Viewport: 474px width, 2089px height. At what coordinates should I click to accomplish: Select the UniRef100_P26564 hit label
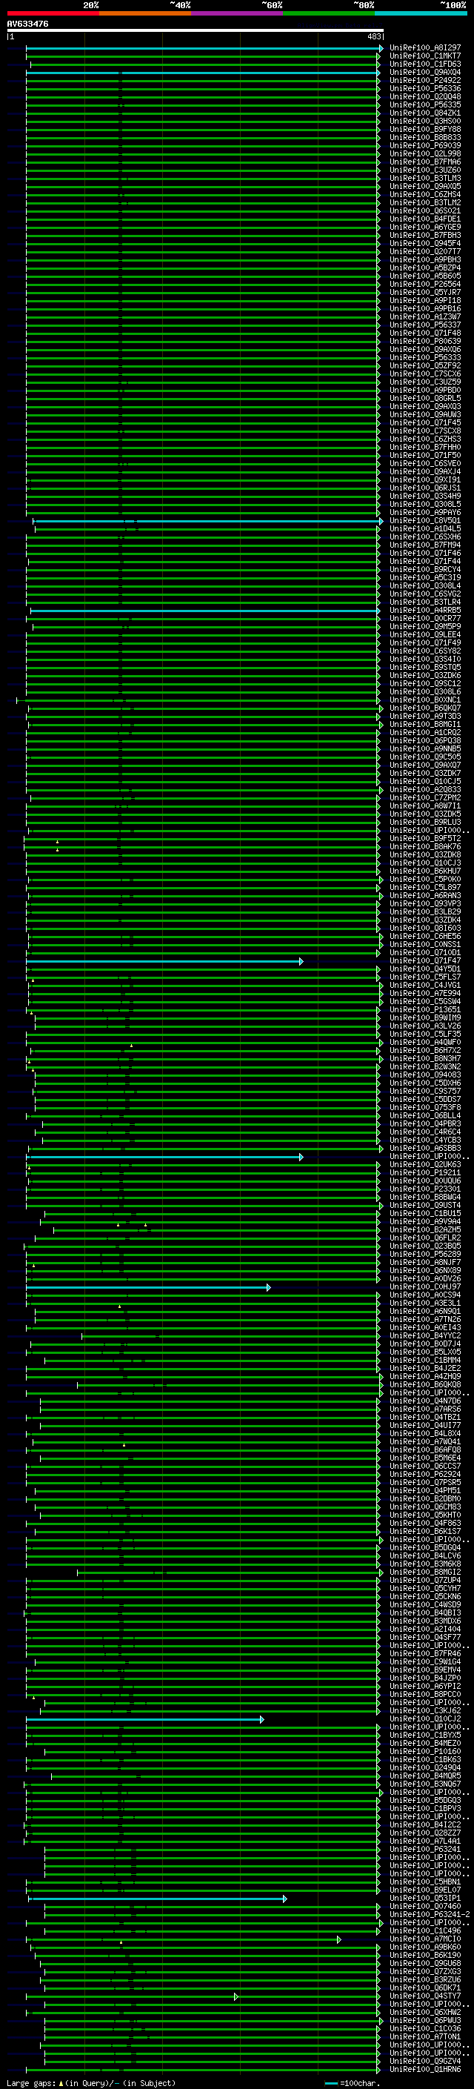pos(425,284)
